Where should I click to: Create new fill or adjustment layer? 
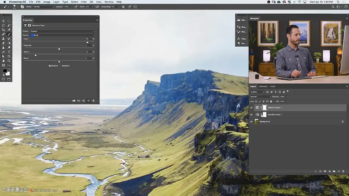pyautogui.click(x=329, y=171)
